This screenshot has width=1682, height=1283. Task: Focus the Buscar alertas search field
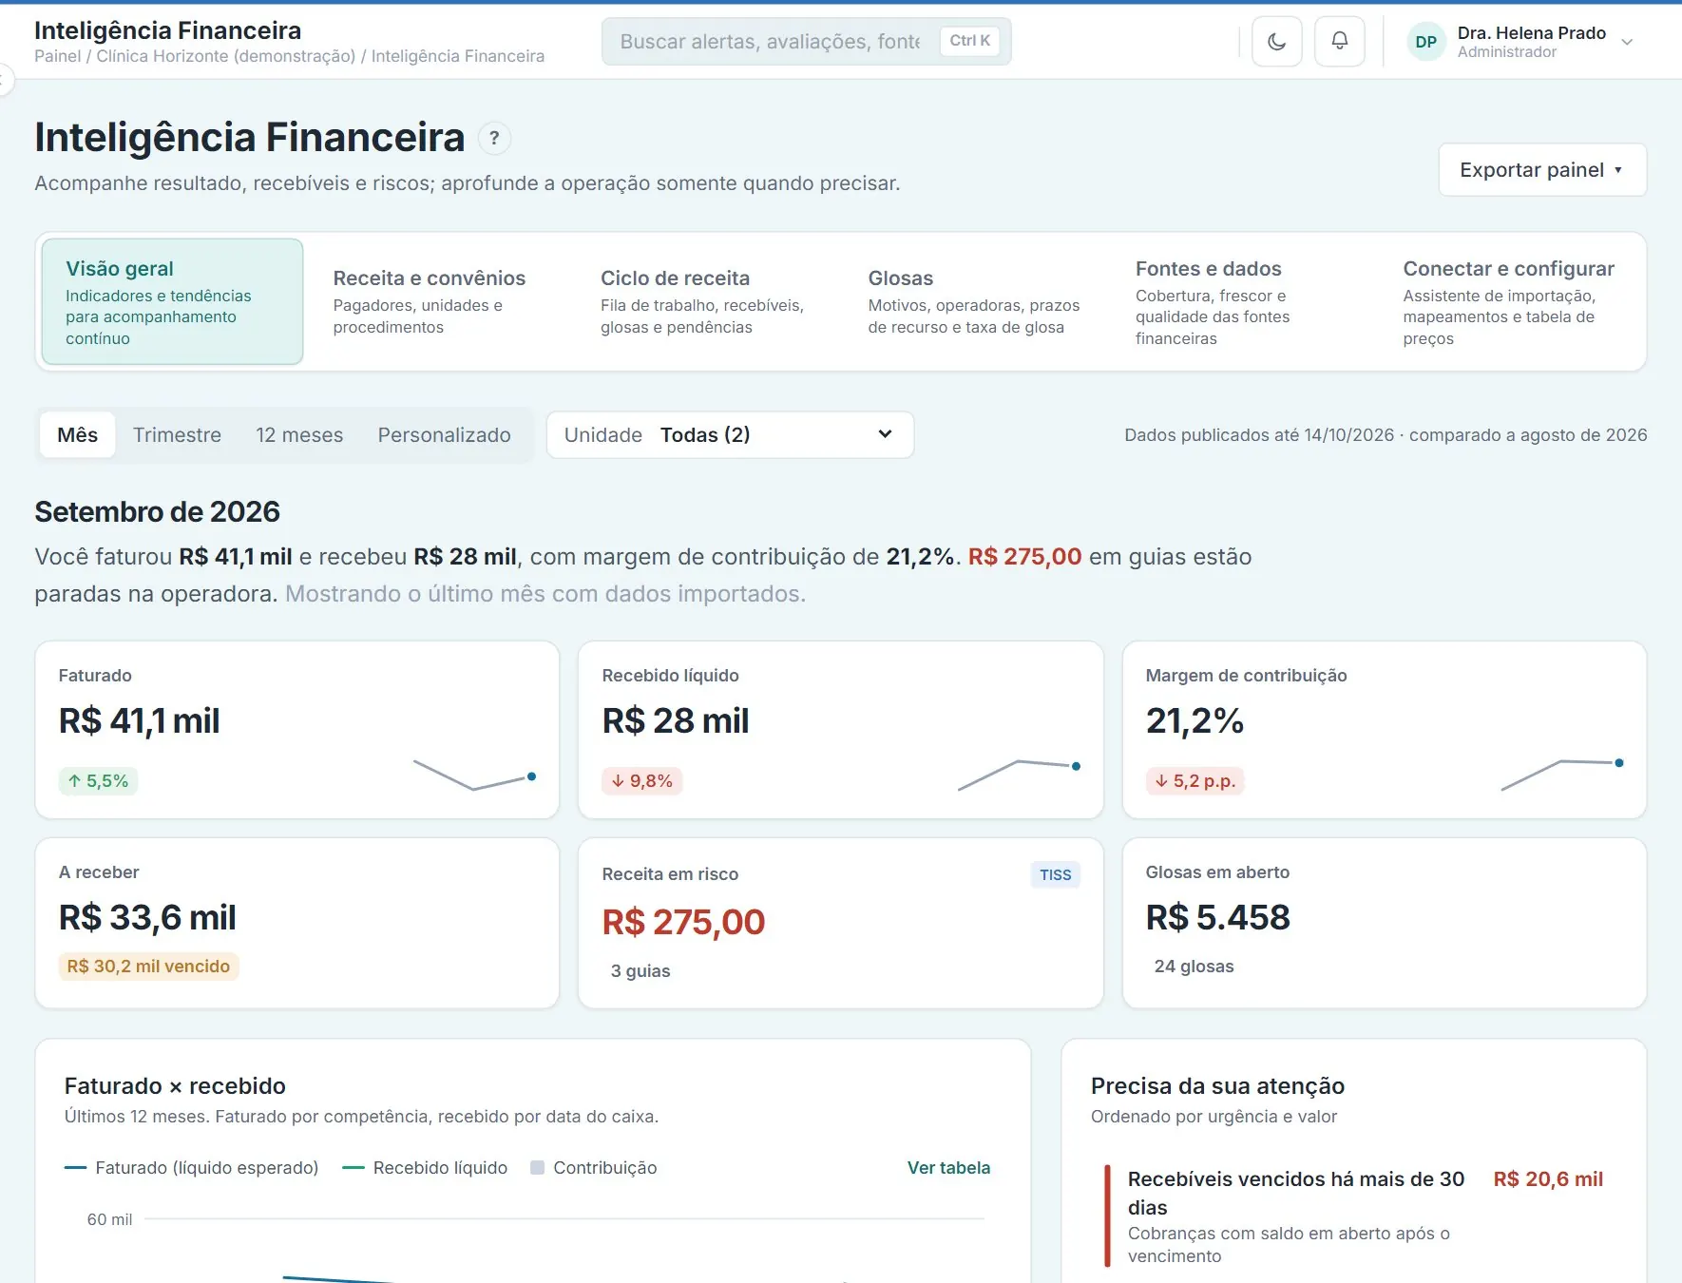pos(806,42)
